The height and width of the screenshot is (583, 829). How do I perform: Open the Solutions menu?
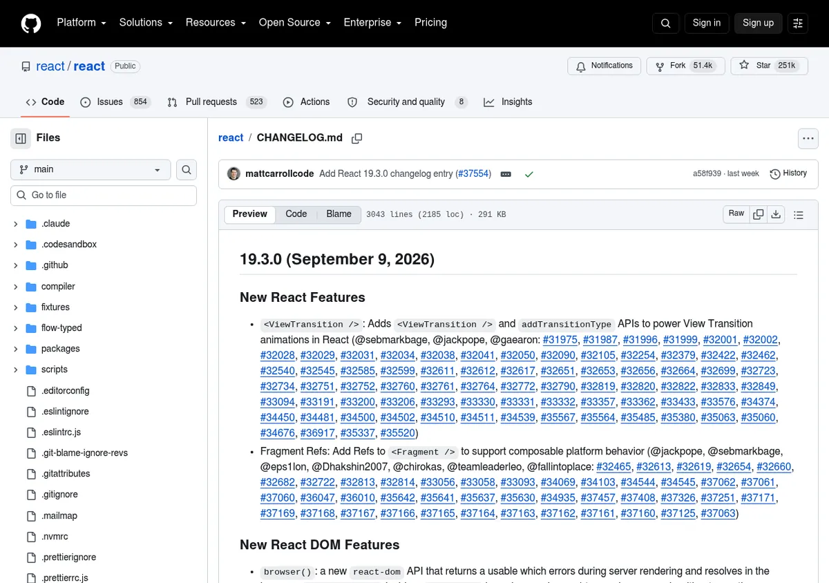[146, 23]
